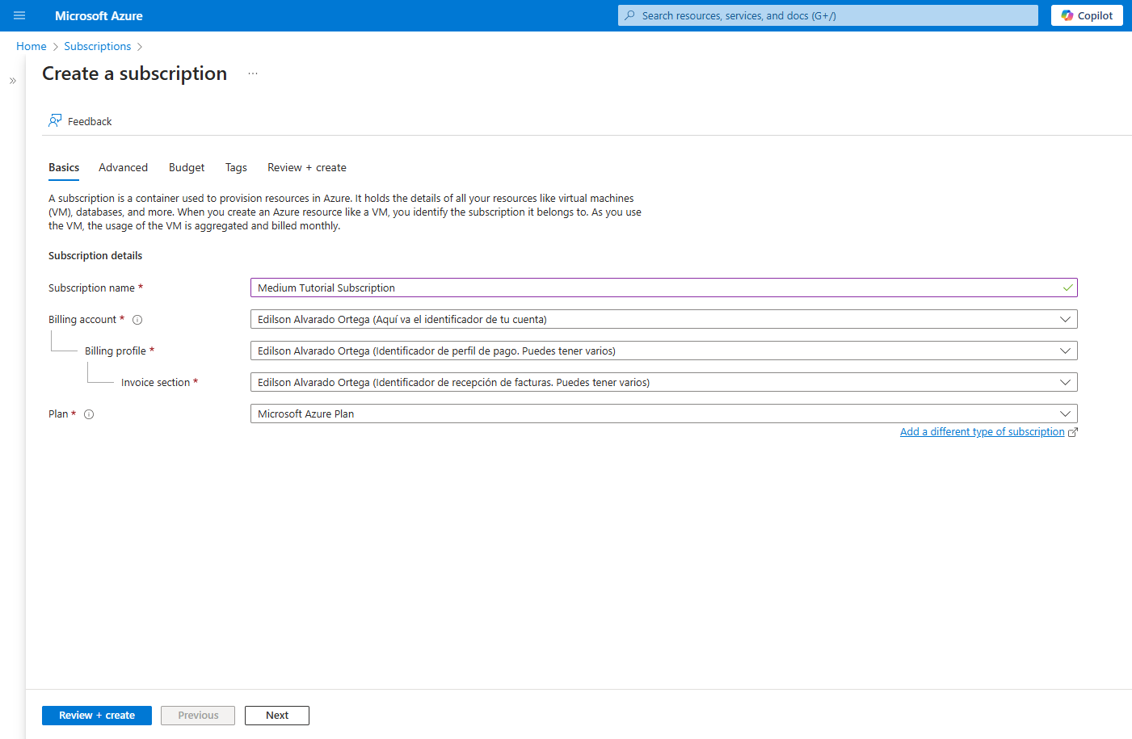Click the Billing profile label
Viewport: 1132px width, 739px height.
point(116,351)
